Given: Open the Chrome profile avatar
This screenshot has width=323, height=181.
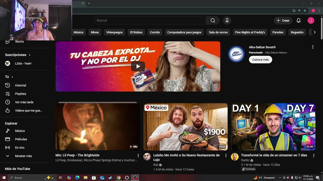Looking at the screenshot, I should pyautogui.click(x=313, y=11).
